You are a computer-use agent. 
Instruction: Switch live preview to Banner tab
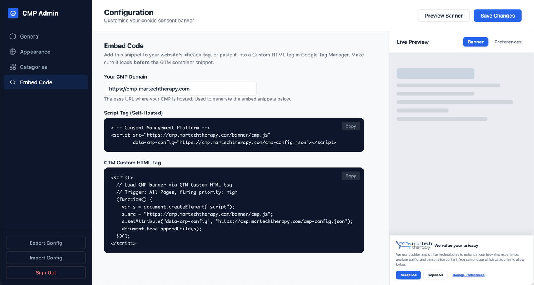tap(476, 42)
